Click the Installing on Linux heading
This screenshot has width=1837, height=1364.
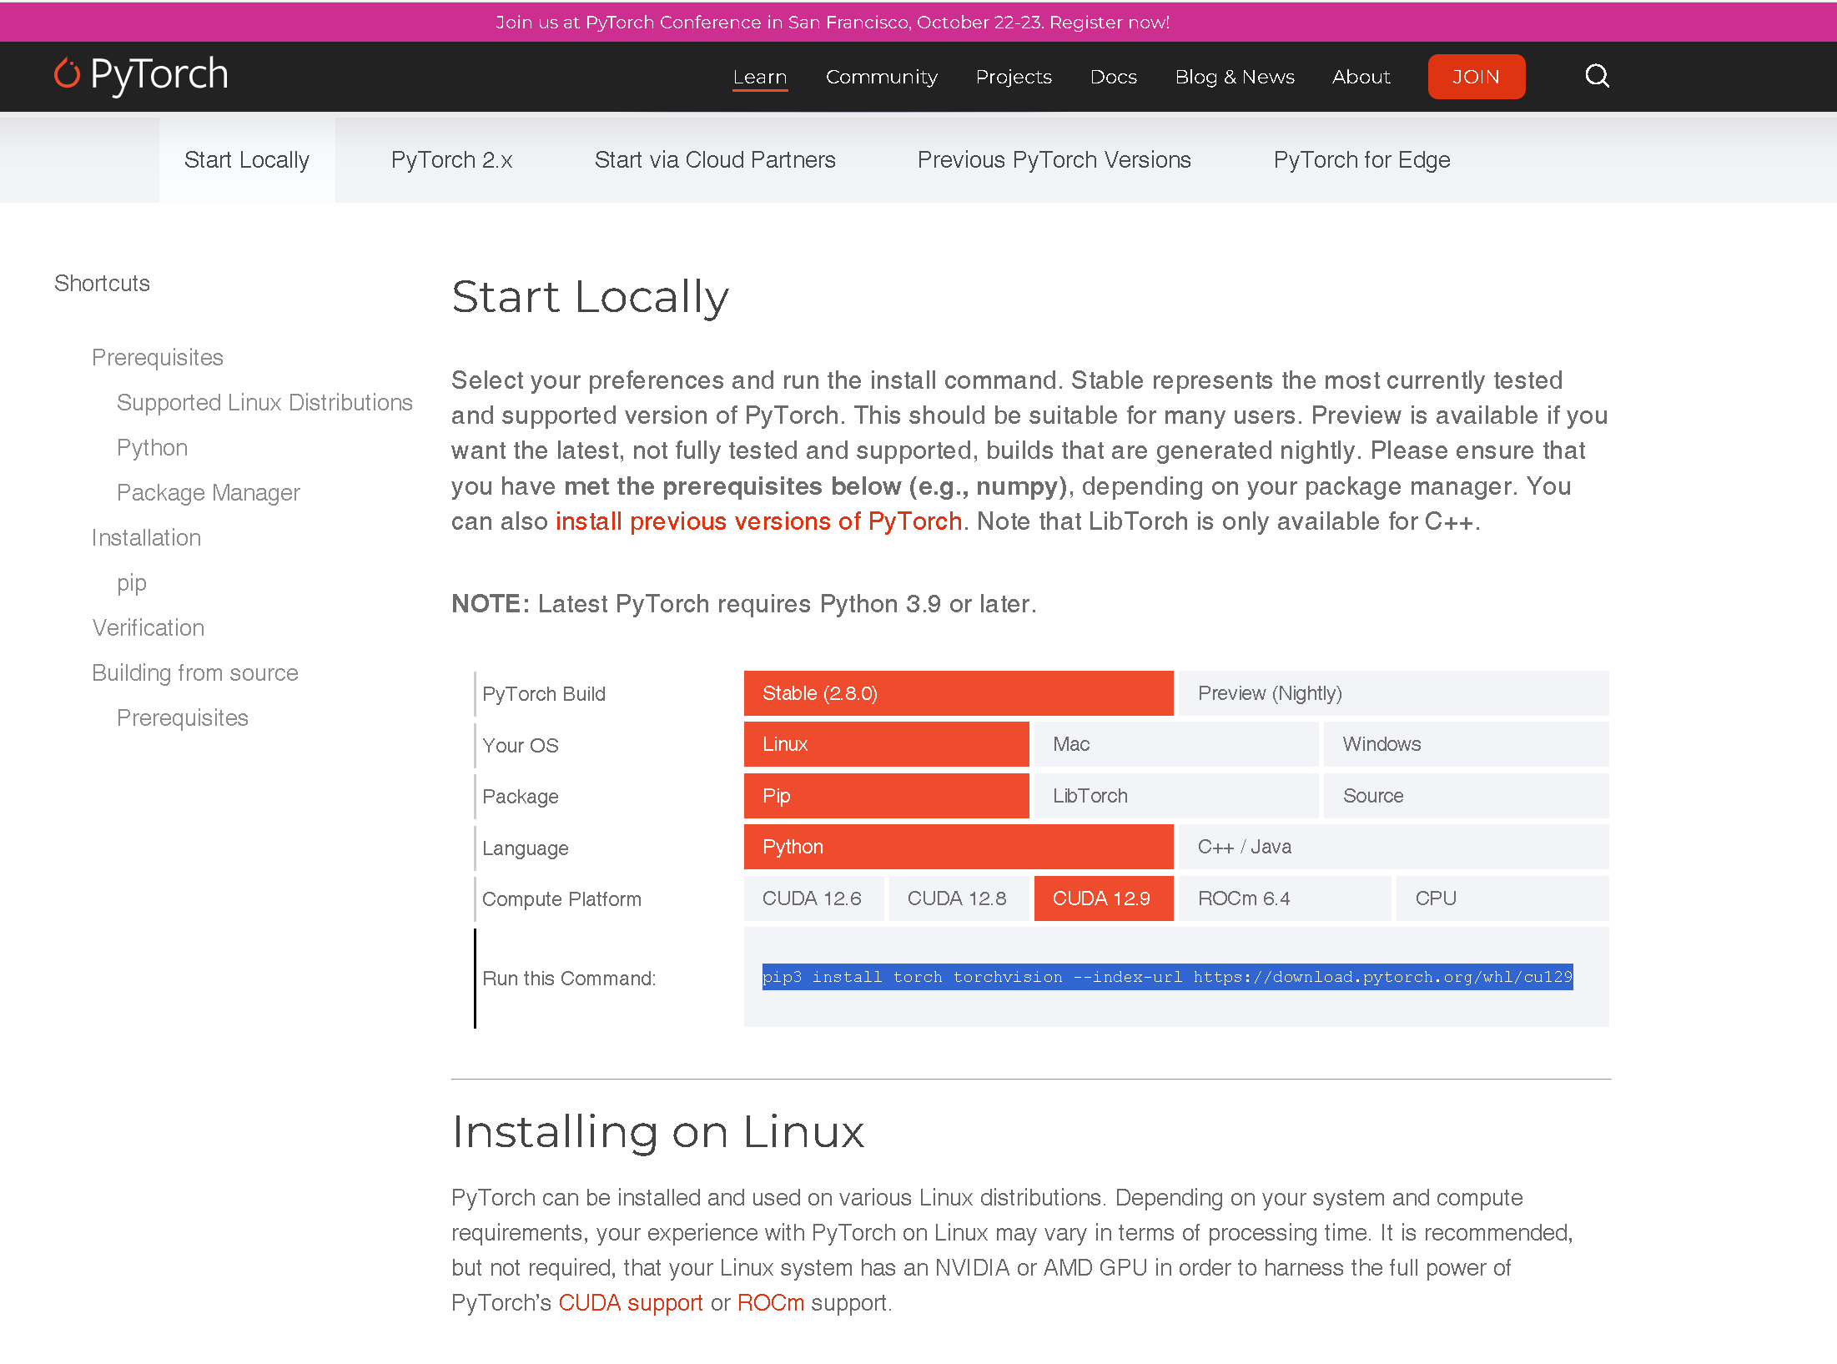click(657, 1132)
